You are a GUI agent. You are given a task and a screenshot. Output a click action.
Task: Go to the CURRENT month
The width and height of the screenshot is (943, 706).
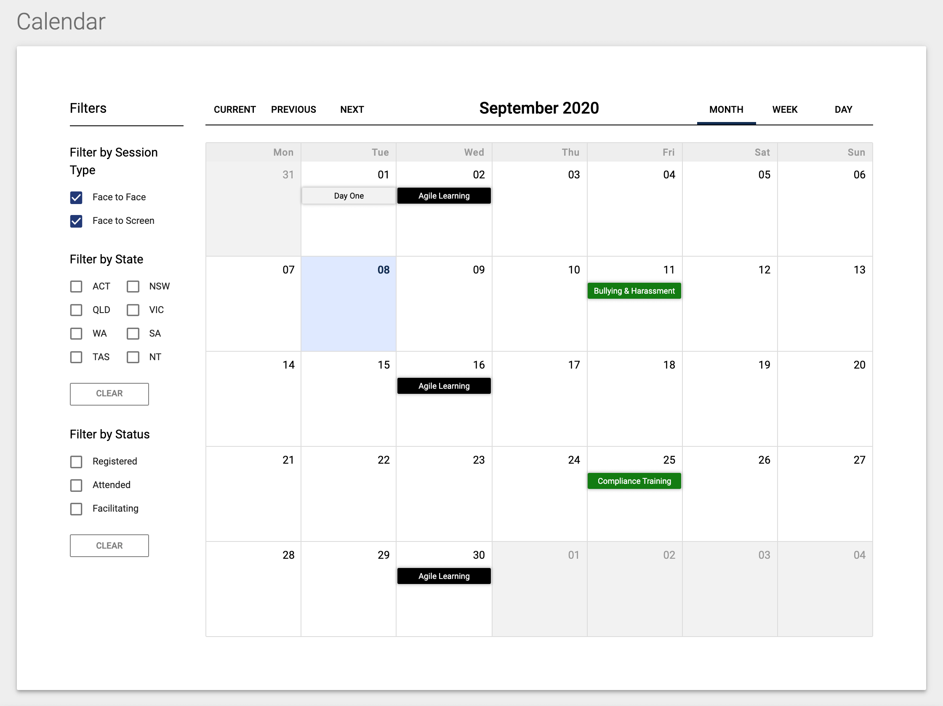pyautogui.click(x=235, y=110)
